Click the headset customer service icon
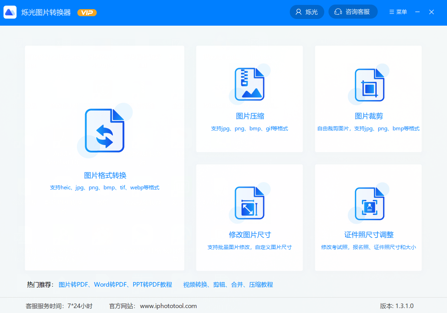Screen dimensions: 447x313 coord(338,12)
